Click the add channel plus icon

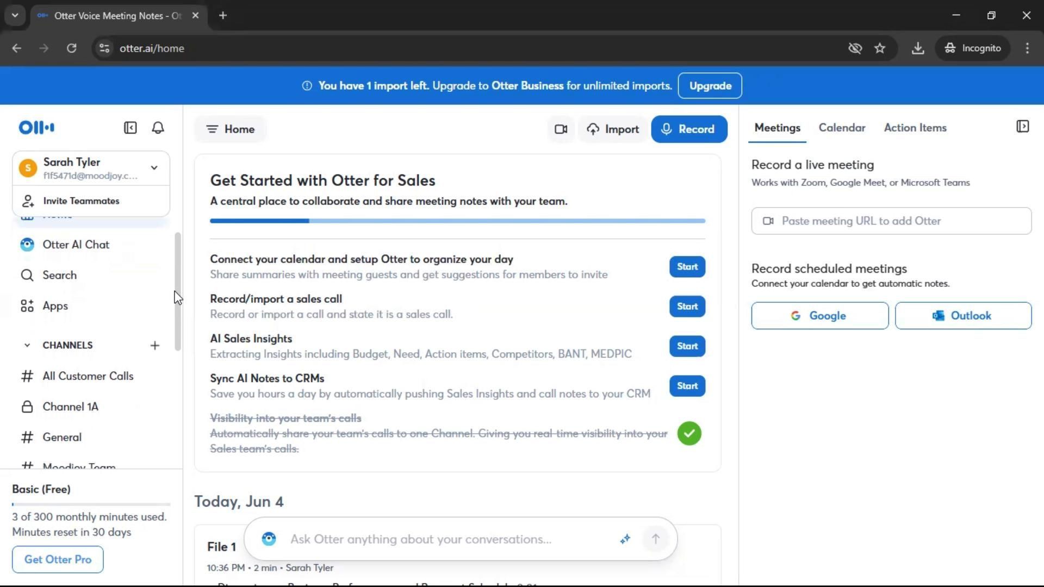click(x=155, y=346)
